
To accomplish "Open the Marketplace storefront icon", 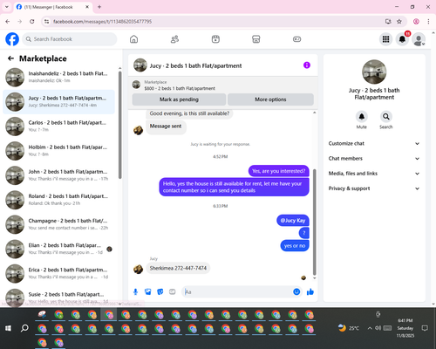I will [256, 39].
